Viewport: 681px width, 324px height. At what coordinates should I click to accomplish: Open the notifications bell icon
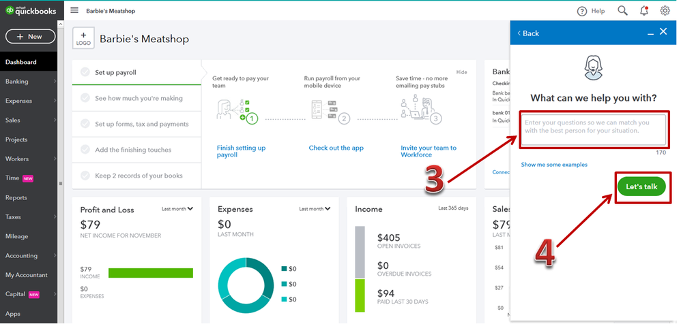point(644,11)
